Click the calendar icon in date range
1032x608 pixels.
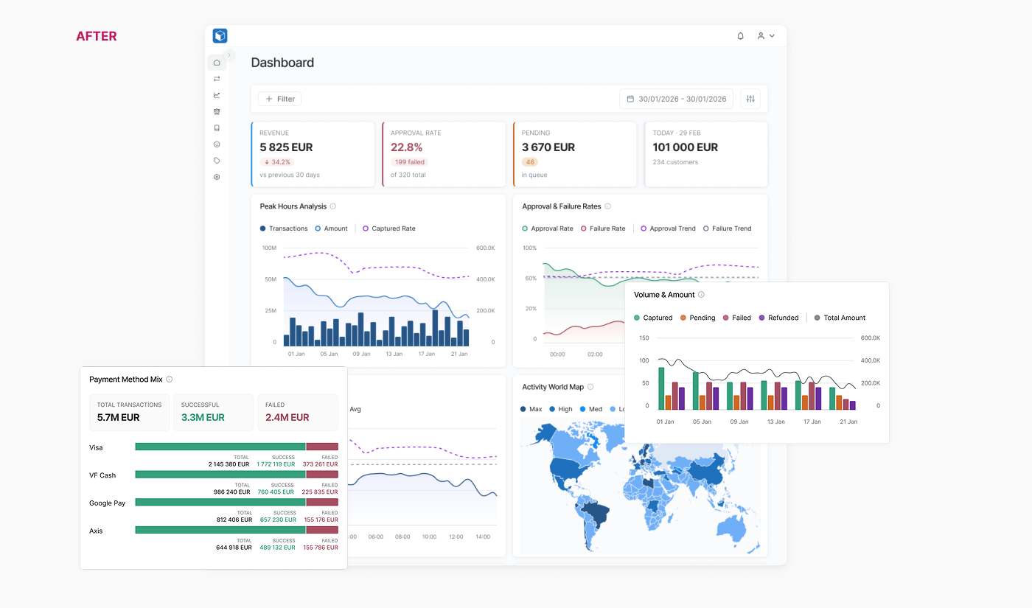(630, 99)
